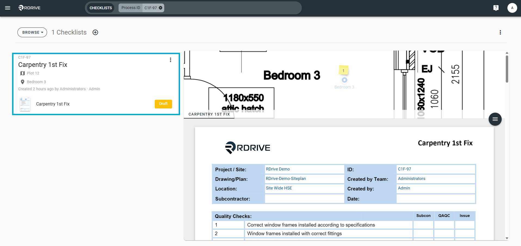Image resolution: width=521 pixels, height=246 pixels.
Task: Open the hamburger navigation menu
Action: pyautogui.click(x=8, y=8)
